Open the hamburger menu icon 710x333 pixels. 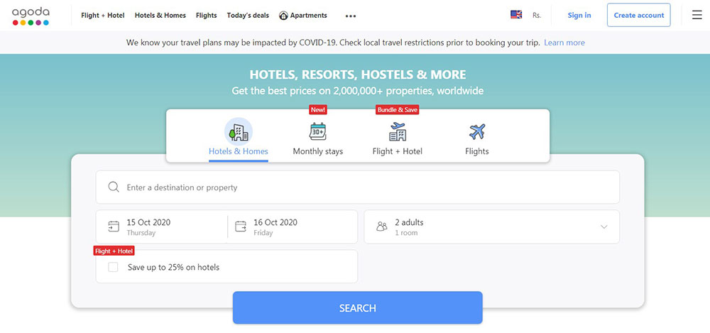point(697,15)
